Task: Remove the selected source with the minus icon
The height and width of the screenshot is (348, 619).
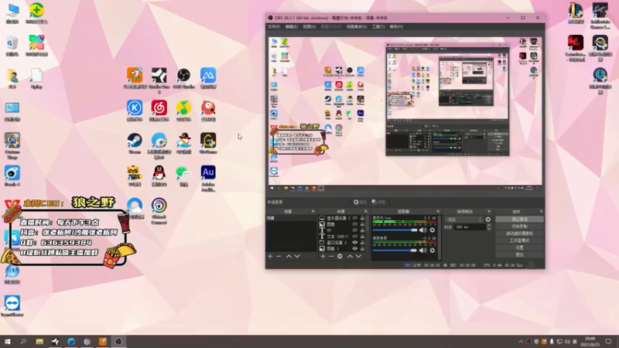Action: click(331, 257)
